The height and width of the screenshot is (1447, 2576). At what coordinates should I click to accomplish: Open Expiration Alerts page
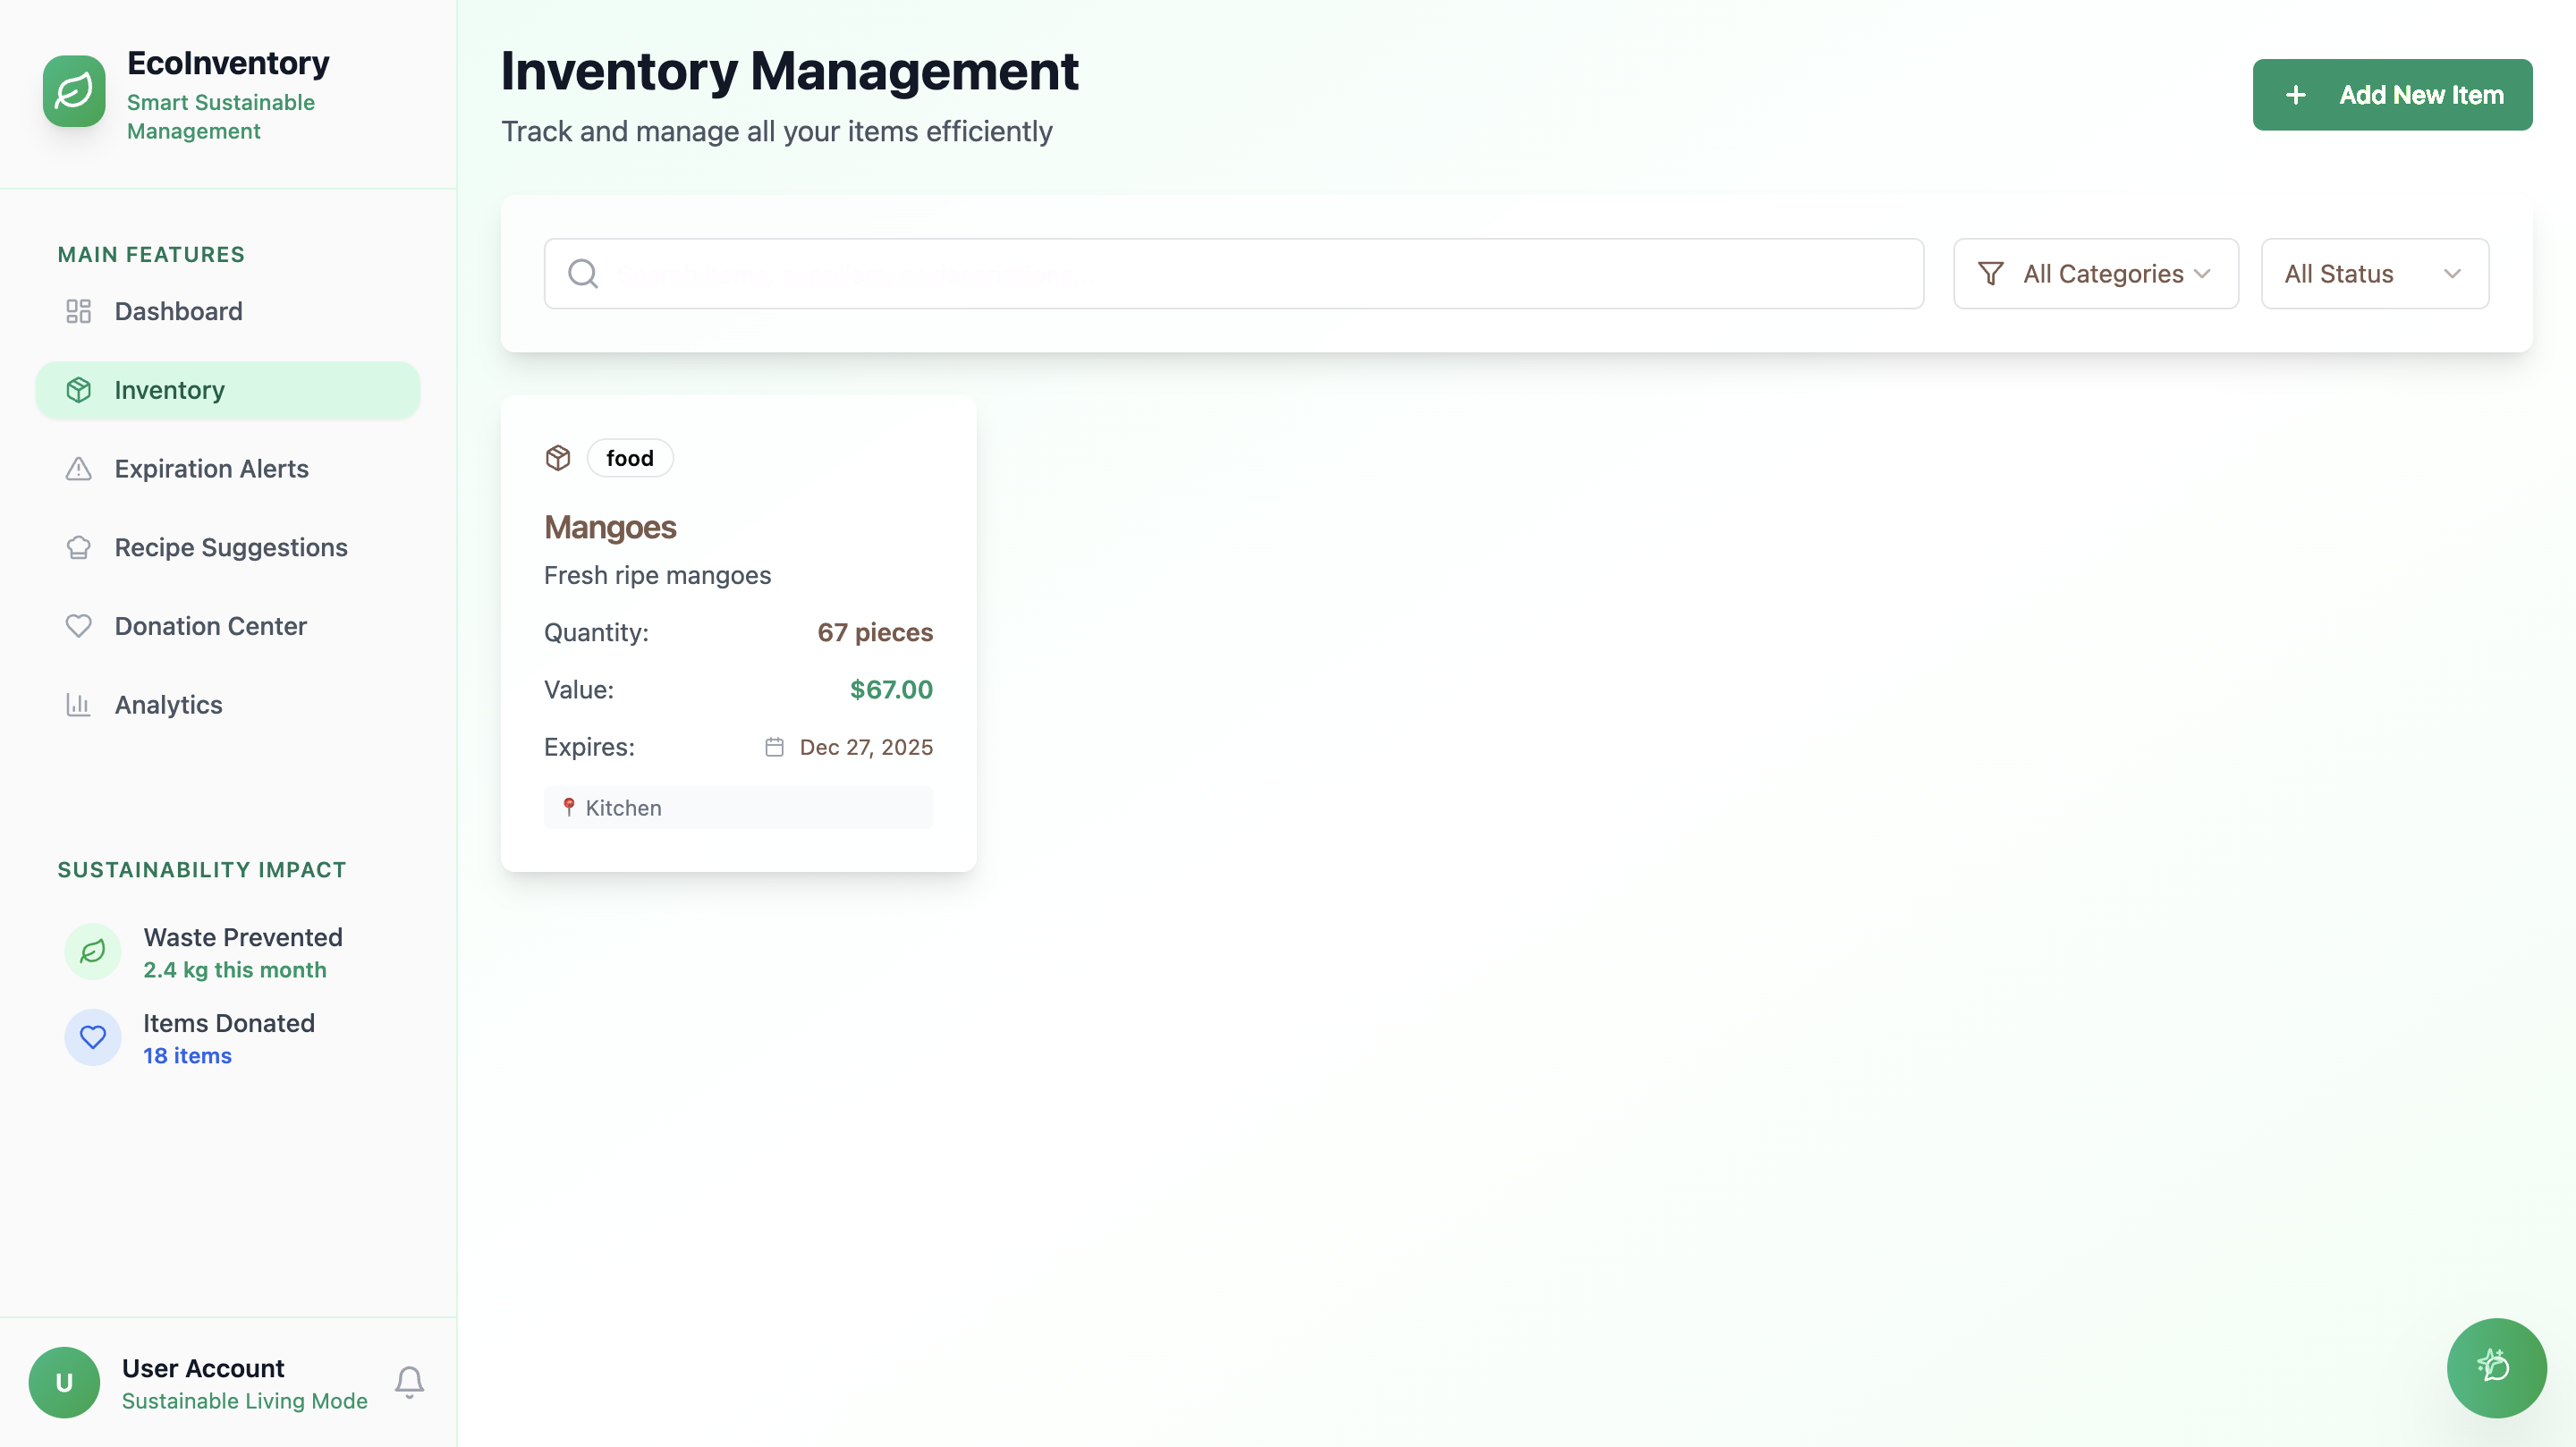(x=211, y=469)
